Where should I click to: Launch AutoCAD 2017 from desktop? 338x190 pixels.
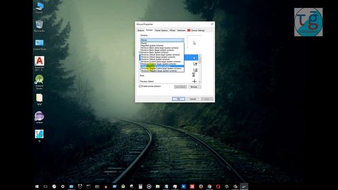point(40,63)
